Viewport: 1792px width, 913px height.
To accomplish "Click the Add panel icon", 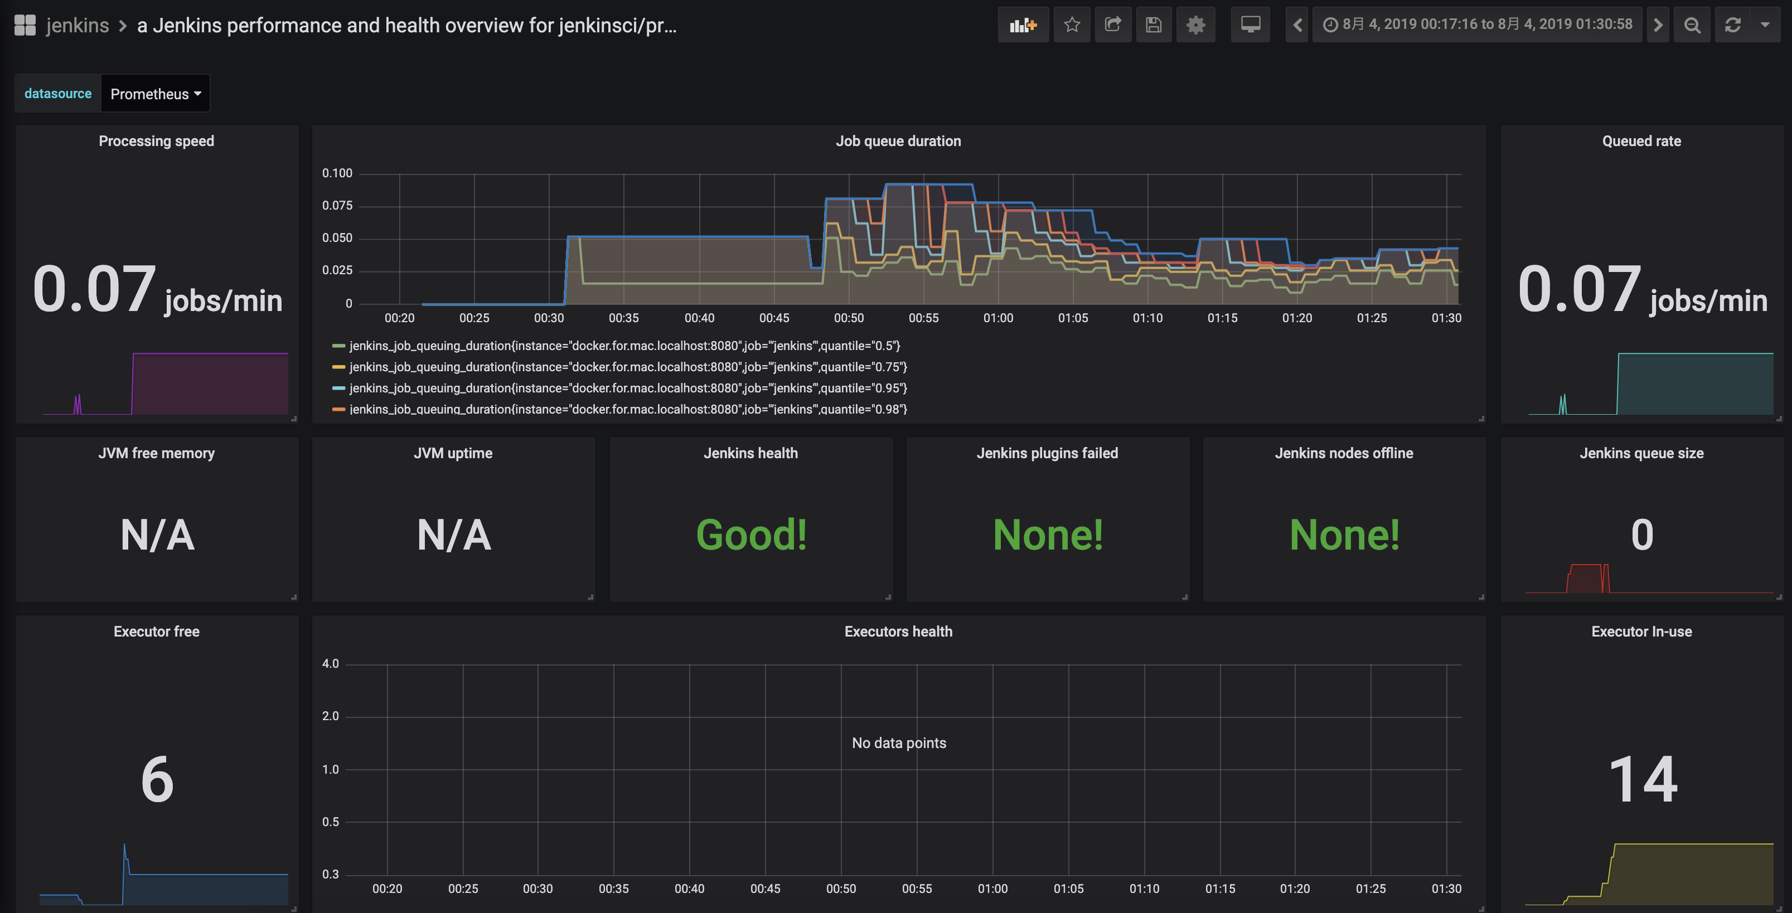I will [x=1023, y=25].
